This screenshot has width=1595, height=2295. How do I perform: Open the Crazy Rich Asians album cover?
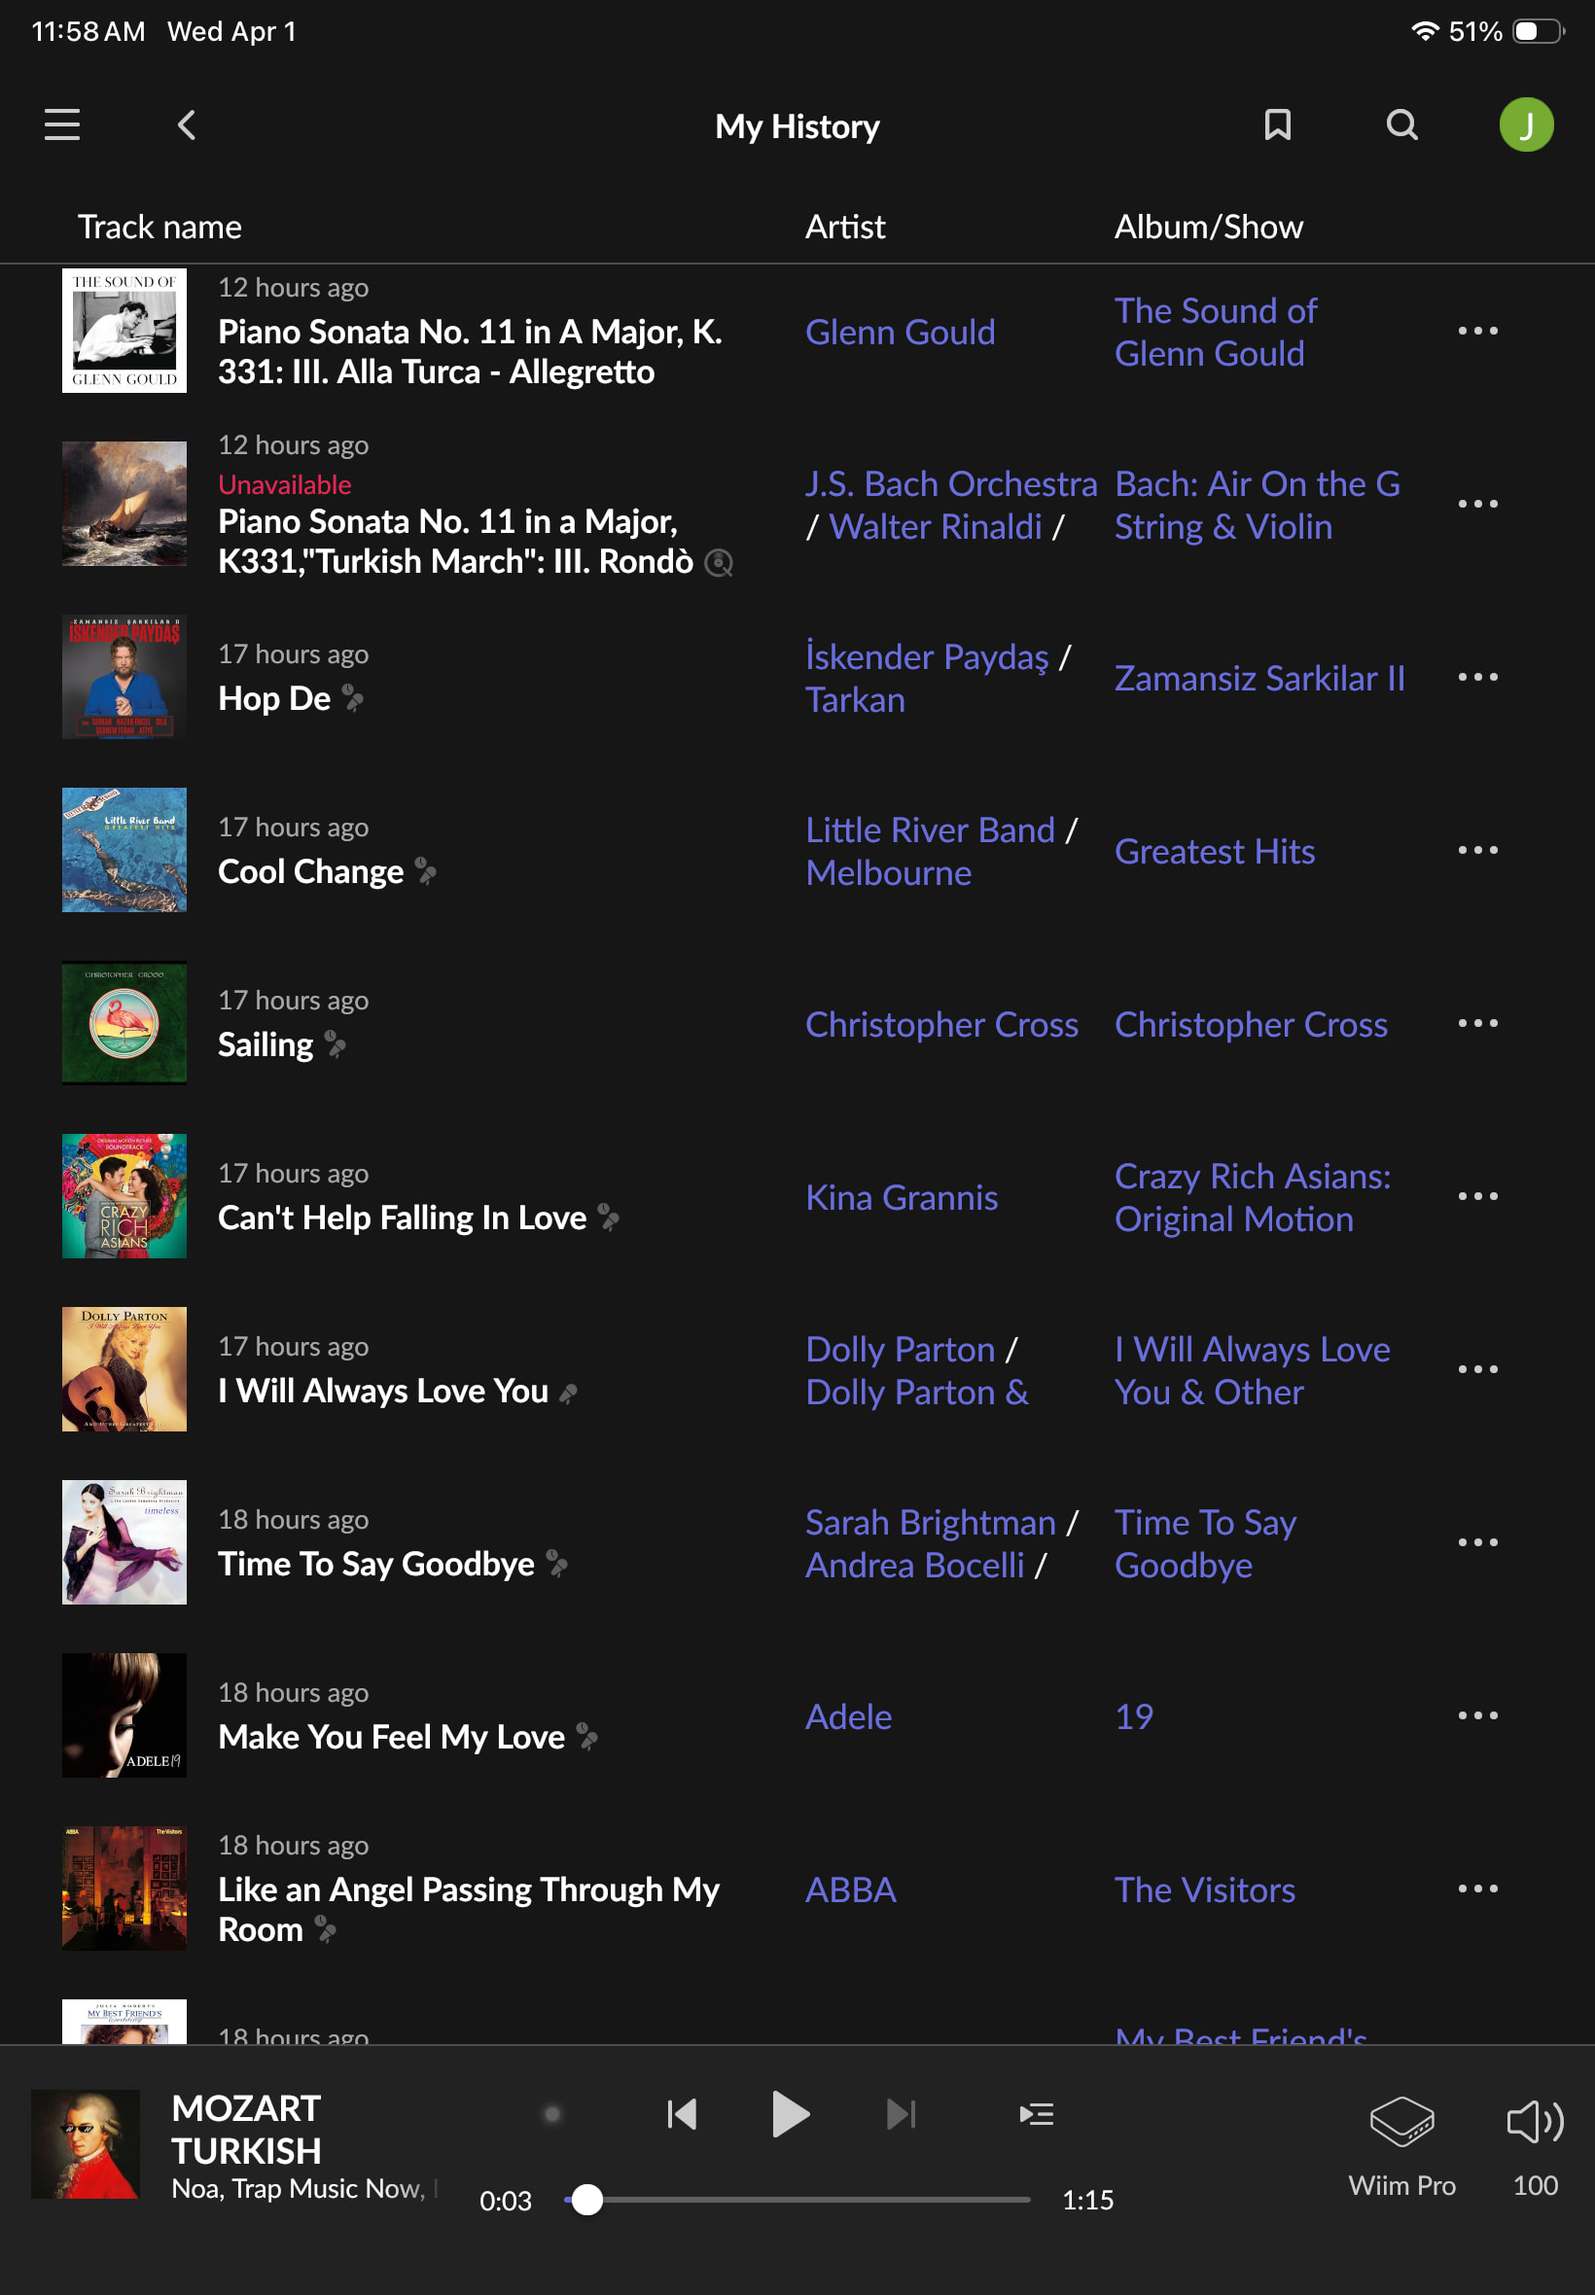click(x=124, y=1196)
